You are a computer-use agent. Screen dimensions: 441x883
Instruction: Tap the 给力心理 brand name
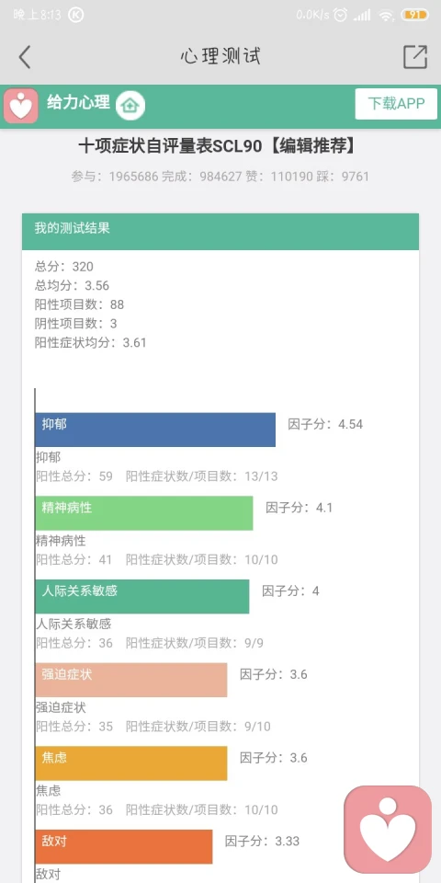tap(78, 102)
